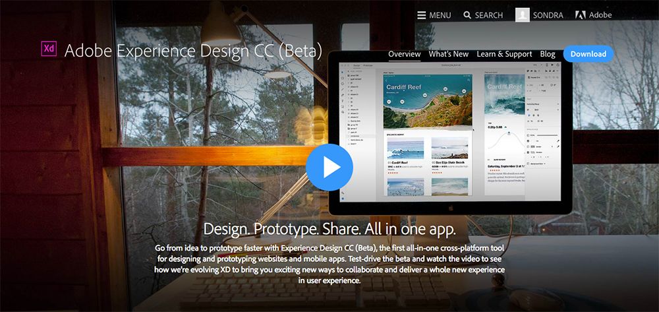659x312 pixels.
Task: Play the video with the blue play button
Action: (x=329, y=168)
